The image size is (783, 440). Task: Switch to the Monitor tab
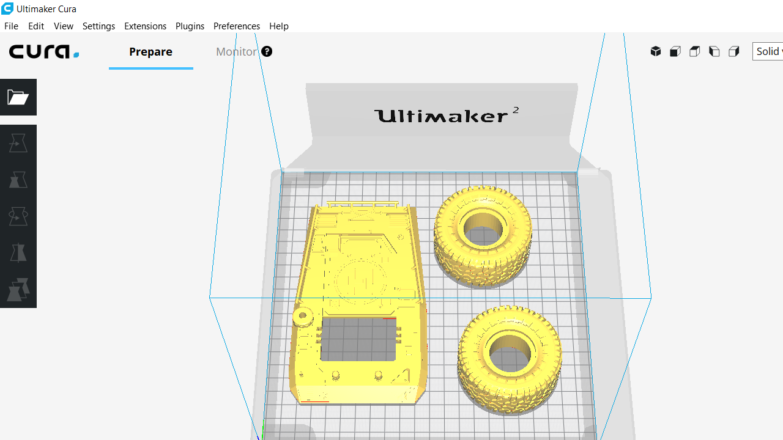236,52
